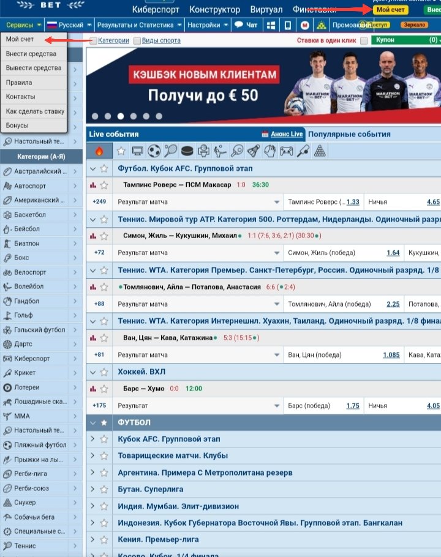
Task: Click the red round M icon
Action: click(x=304, y=25)
